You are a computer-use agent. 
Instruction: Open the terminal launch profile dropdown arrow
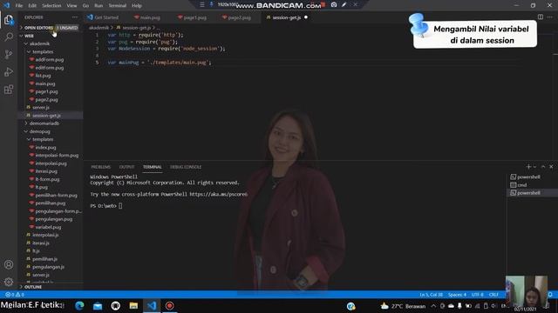534,167
